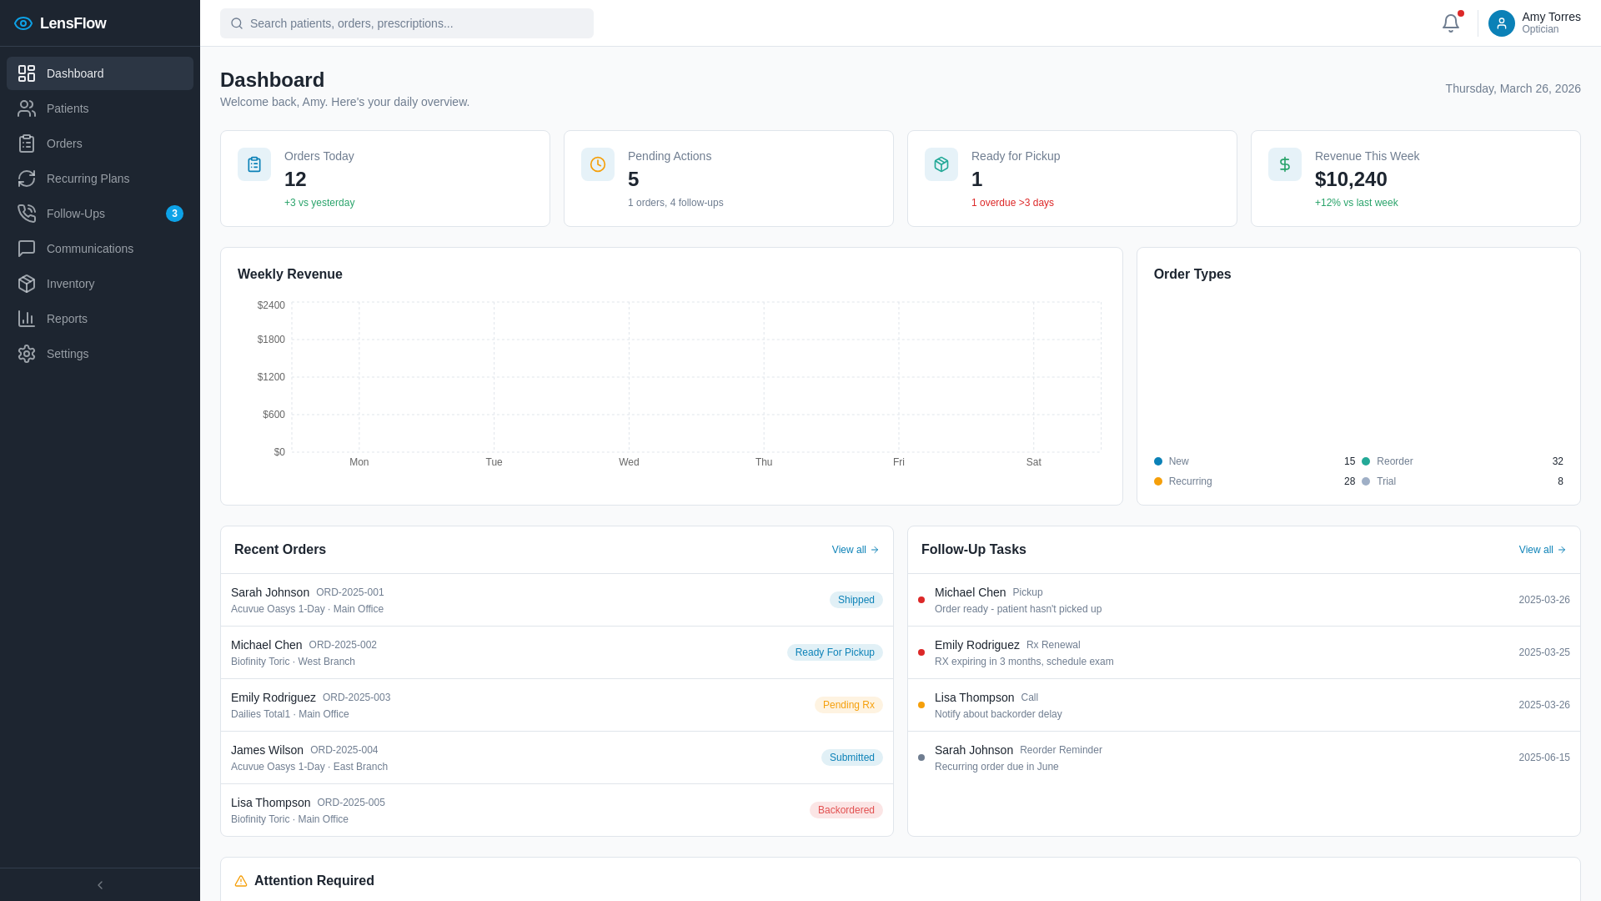Click James Wilson ORD-2025-004 order
Image resolution: width=1601 pixels, height=901 pixels.
pyautogui.click(x=557, y=758)
